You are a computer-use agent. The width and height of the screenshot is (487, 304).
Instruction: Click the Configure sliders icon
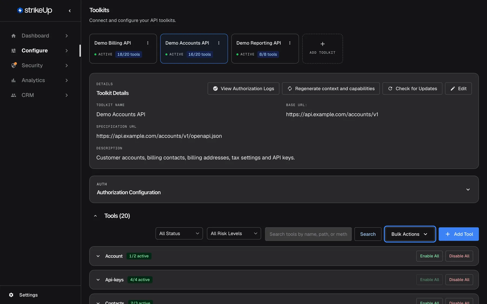pyautogui.click(x=14, y=51)
